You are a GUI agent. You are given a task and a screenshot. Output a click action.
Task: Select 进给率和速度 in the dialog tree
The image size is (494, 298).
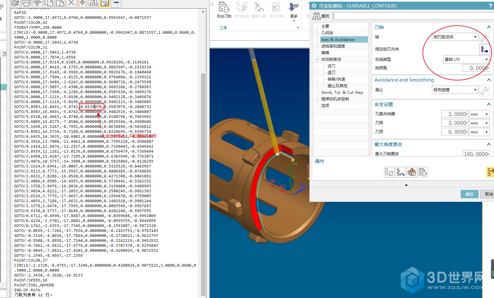pos(333,46)
